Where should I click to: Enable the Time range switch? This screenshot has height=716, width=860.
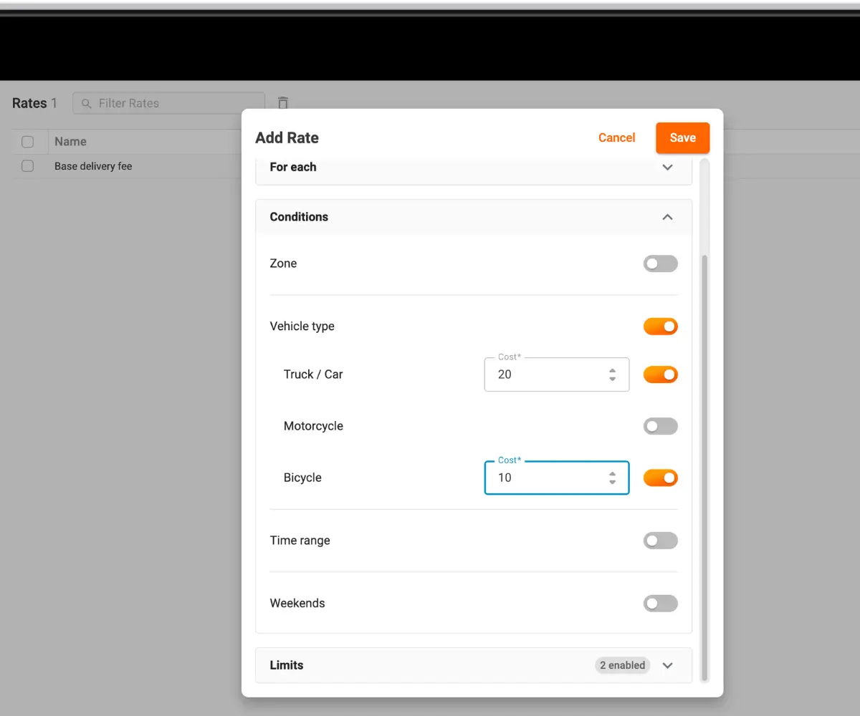coord(660,541)
